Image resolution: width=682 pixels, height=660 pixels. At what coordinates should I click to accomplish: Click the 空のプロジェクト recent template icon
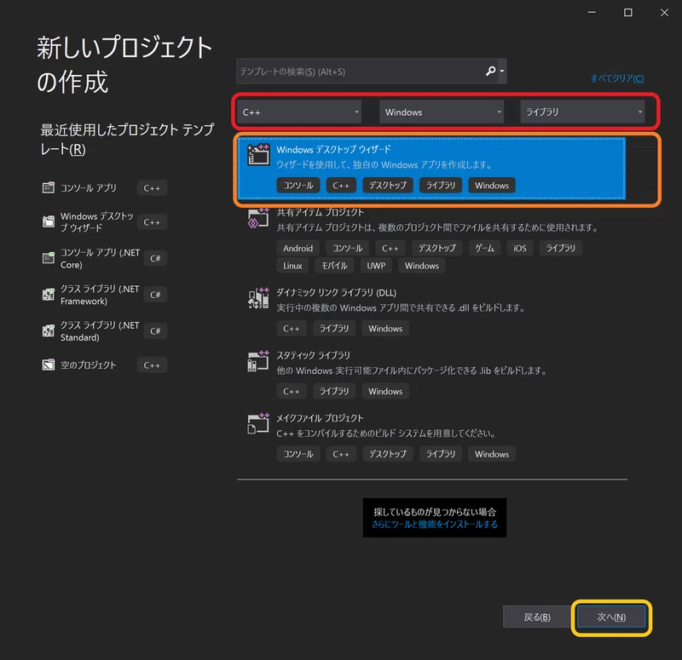pyautogui.click(x=49, y=364)
